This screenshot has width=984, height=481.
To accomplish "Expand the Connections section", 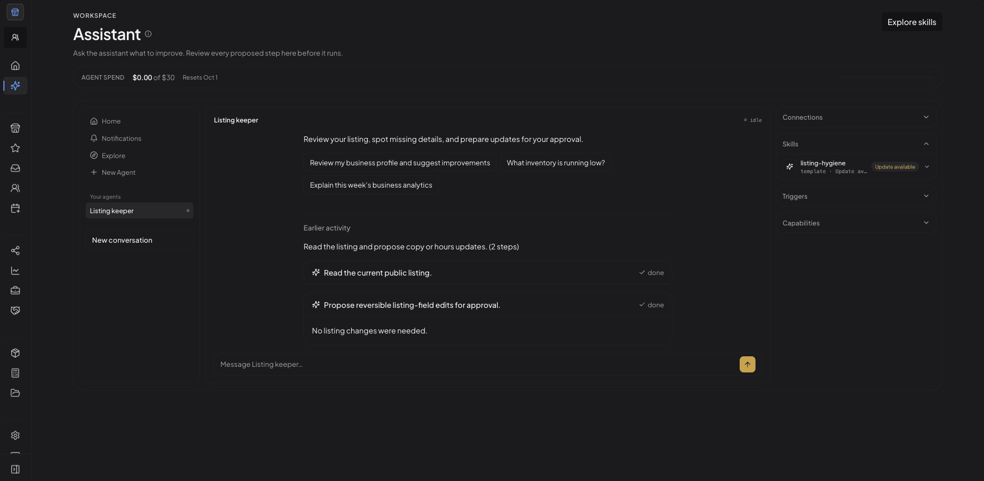I will point(855,117).
